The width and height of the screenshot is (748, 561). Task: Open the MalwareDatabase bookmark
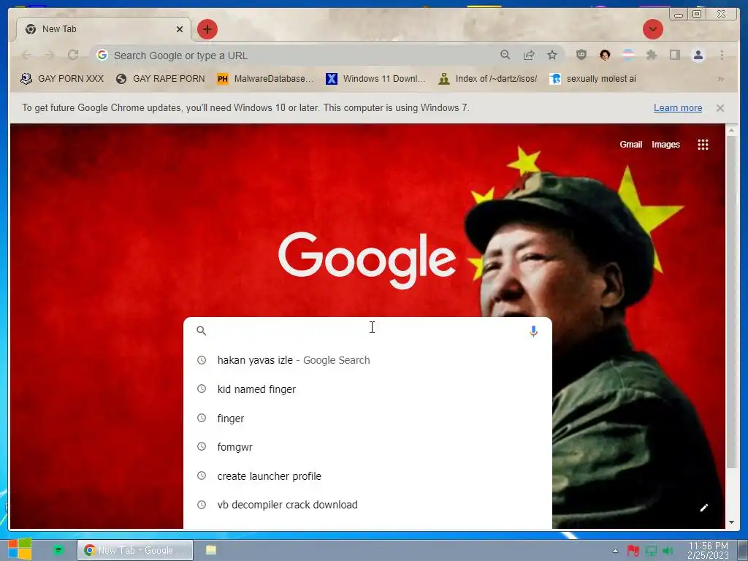265,79
